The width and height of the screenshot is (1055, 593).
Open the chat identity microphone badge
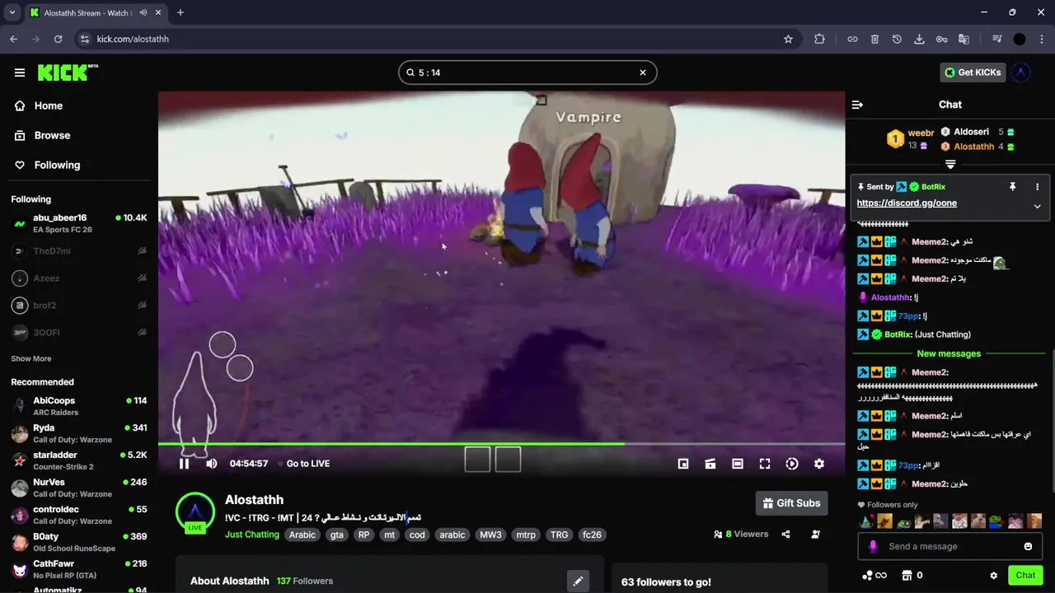pos(874,546)
